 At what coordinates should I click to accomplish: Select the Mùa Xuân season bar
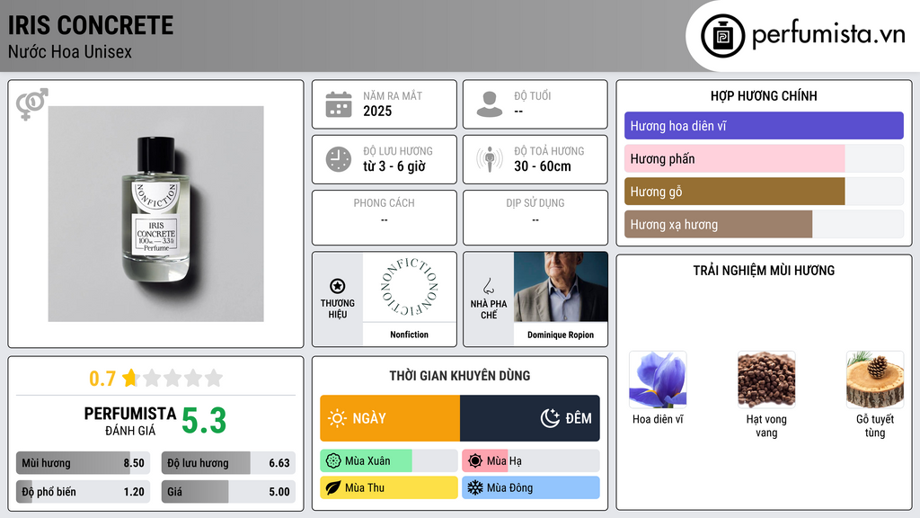pyautogui.click(x=389, y=461)
